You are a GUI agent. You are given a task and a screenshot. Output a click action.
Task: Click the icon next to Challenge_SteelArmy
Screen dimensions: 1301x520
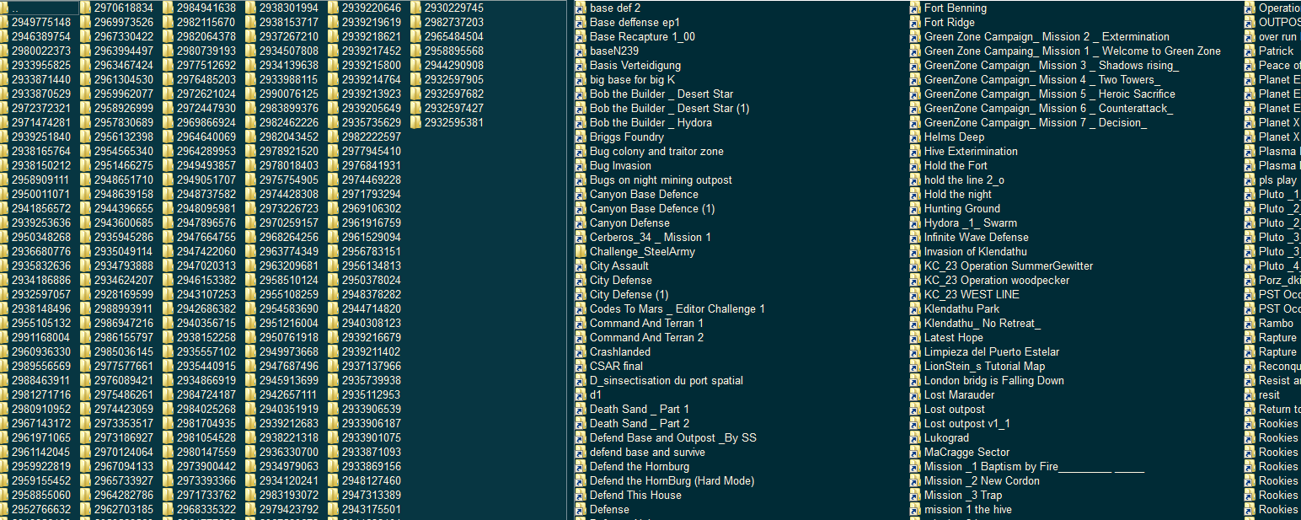581,251
